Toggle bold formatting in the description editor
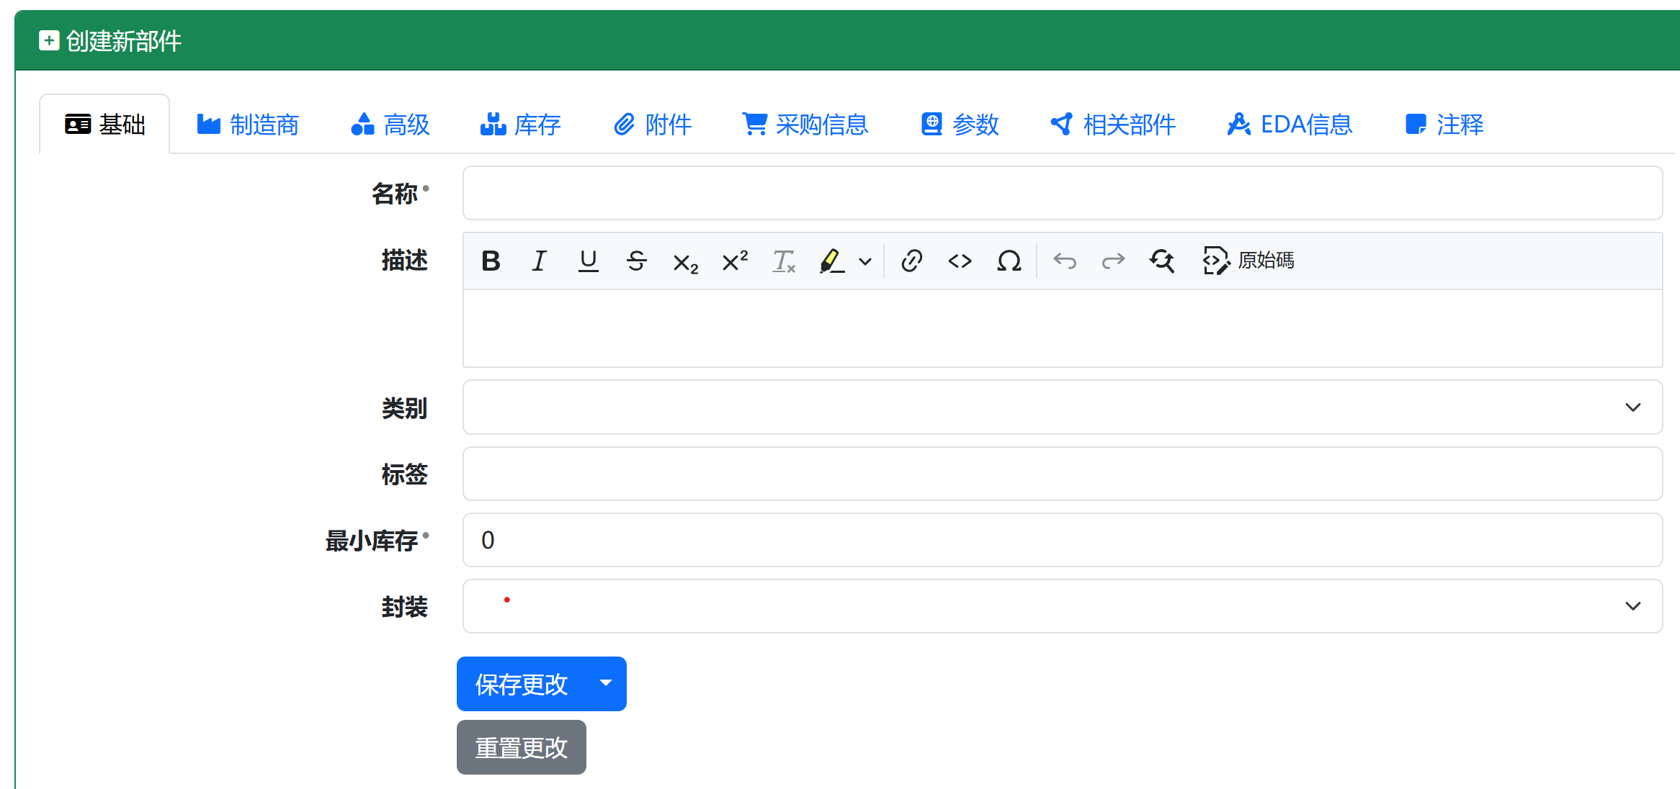The width and height of the screenshot is (1680, 789). coord(491,261)
